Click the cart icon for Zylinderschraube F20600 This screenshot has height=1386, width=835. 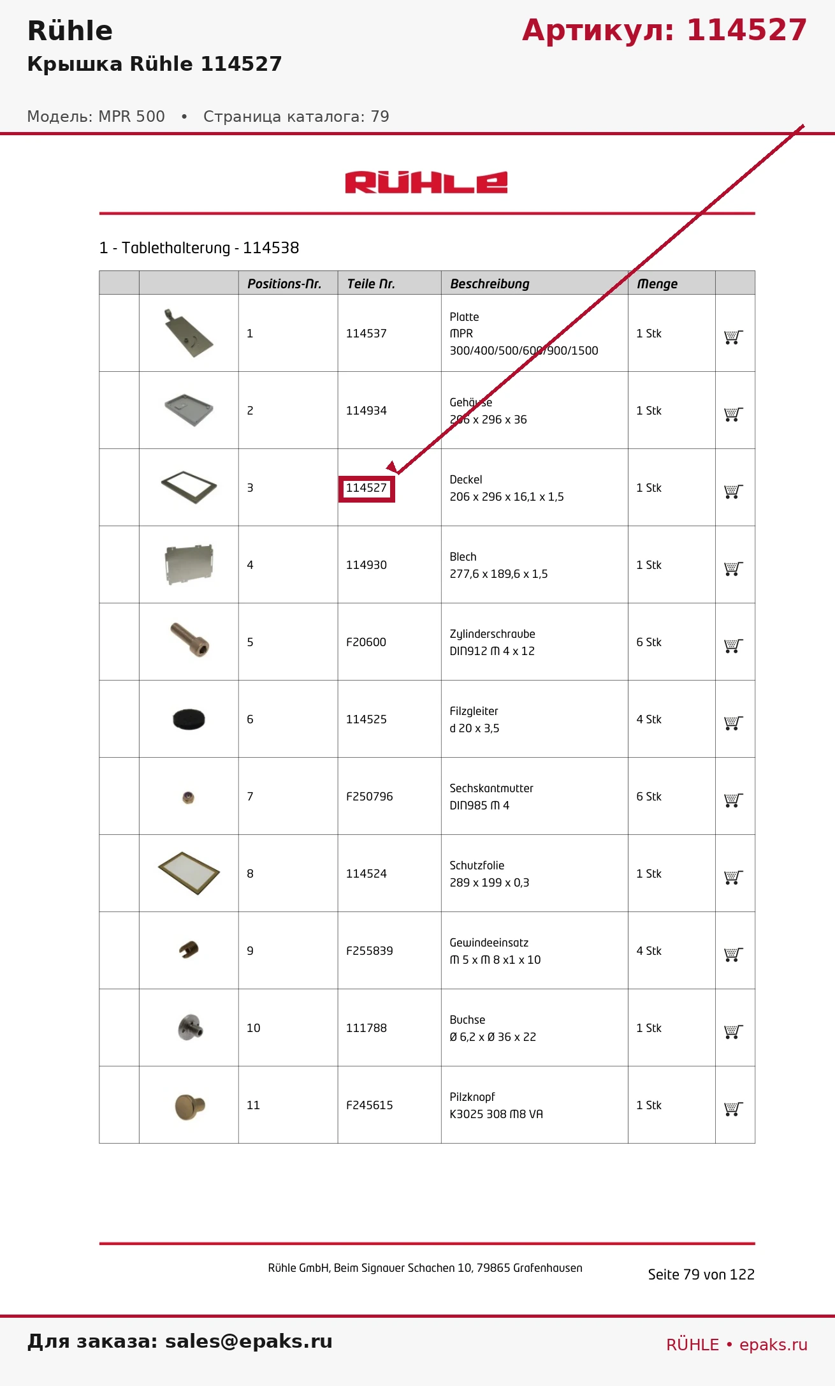[734, 645]
